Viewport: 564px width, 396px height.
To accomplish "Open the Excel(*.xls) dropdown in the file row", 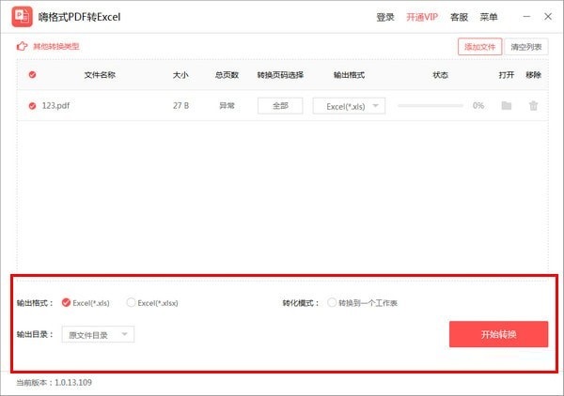I will 349,106.
